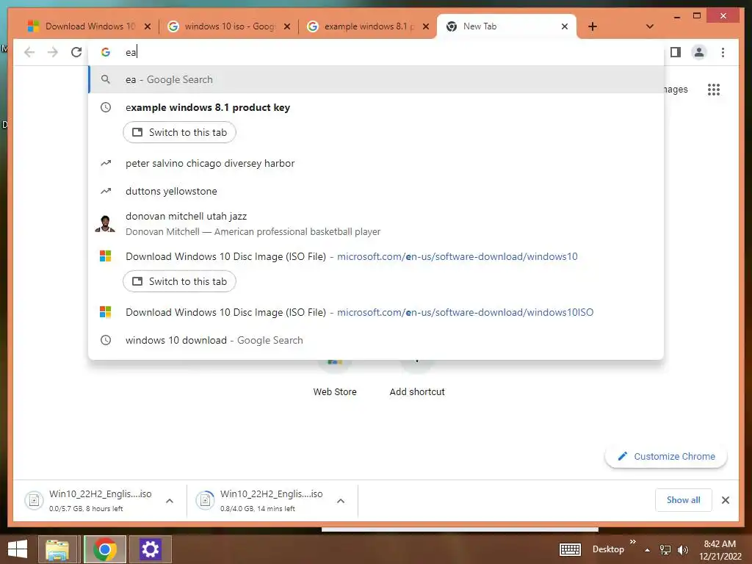Click clock icon beside example windows 8.1
The image size is (752, 564).
(106, 107)
